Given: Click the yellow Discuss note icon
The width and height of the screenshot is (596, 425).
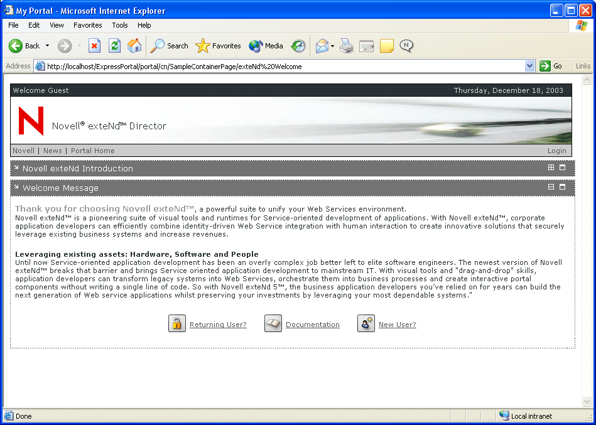Looking at the screenshot, I should click(x=387, y=46).
